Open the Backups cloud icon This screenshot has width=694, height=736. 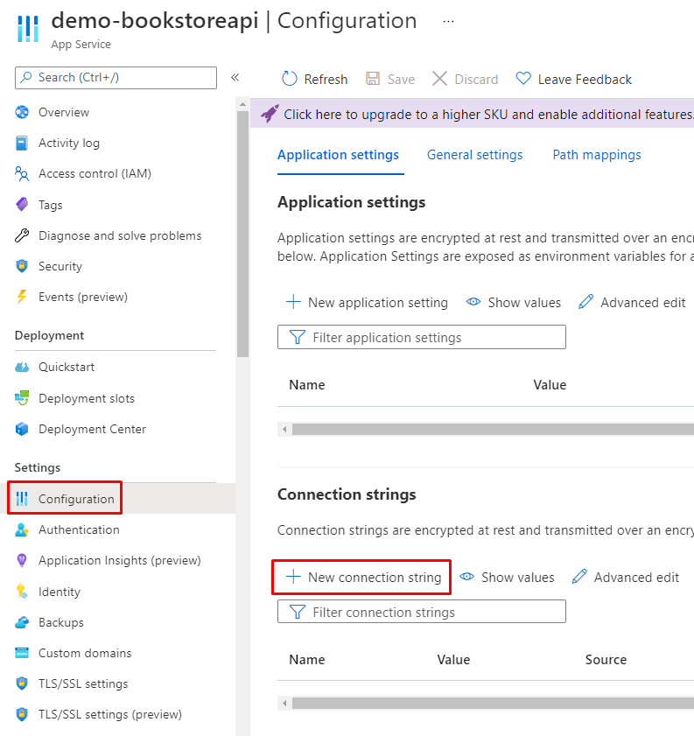pyautogui.click(x=22, y=622)
